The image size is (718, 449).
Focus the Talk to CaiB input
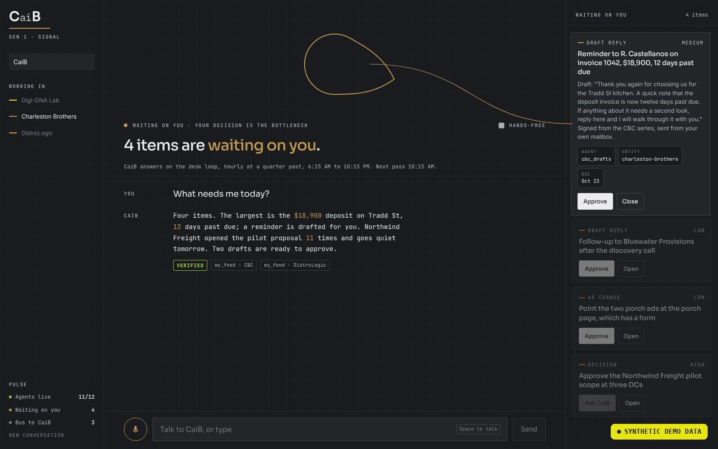click(x=329, y=429)
